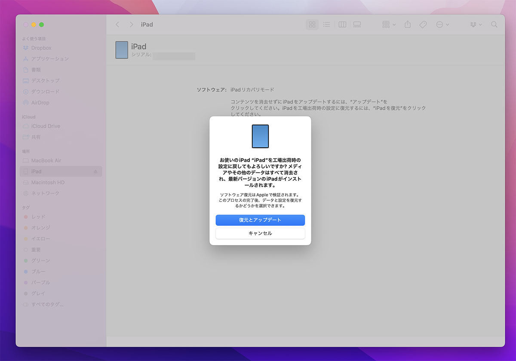Click the Forward navigation arrow
This screenshot has width=516, height=361.
point(131,24)
